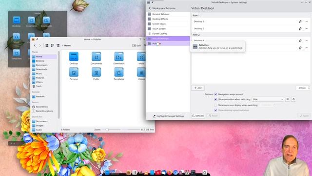Toggle Show animation when switching checkbox
Image resolution: width=312 pixels, height=176 pixels.
[x=215, y=99]
